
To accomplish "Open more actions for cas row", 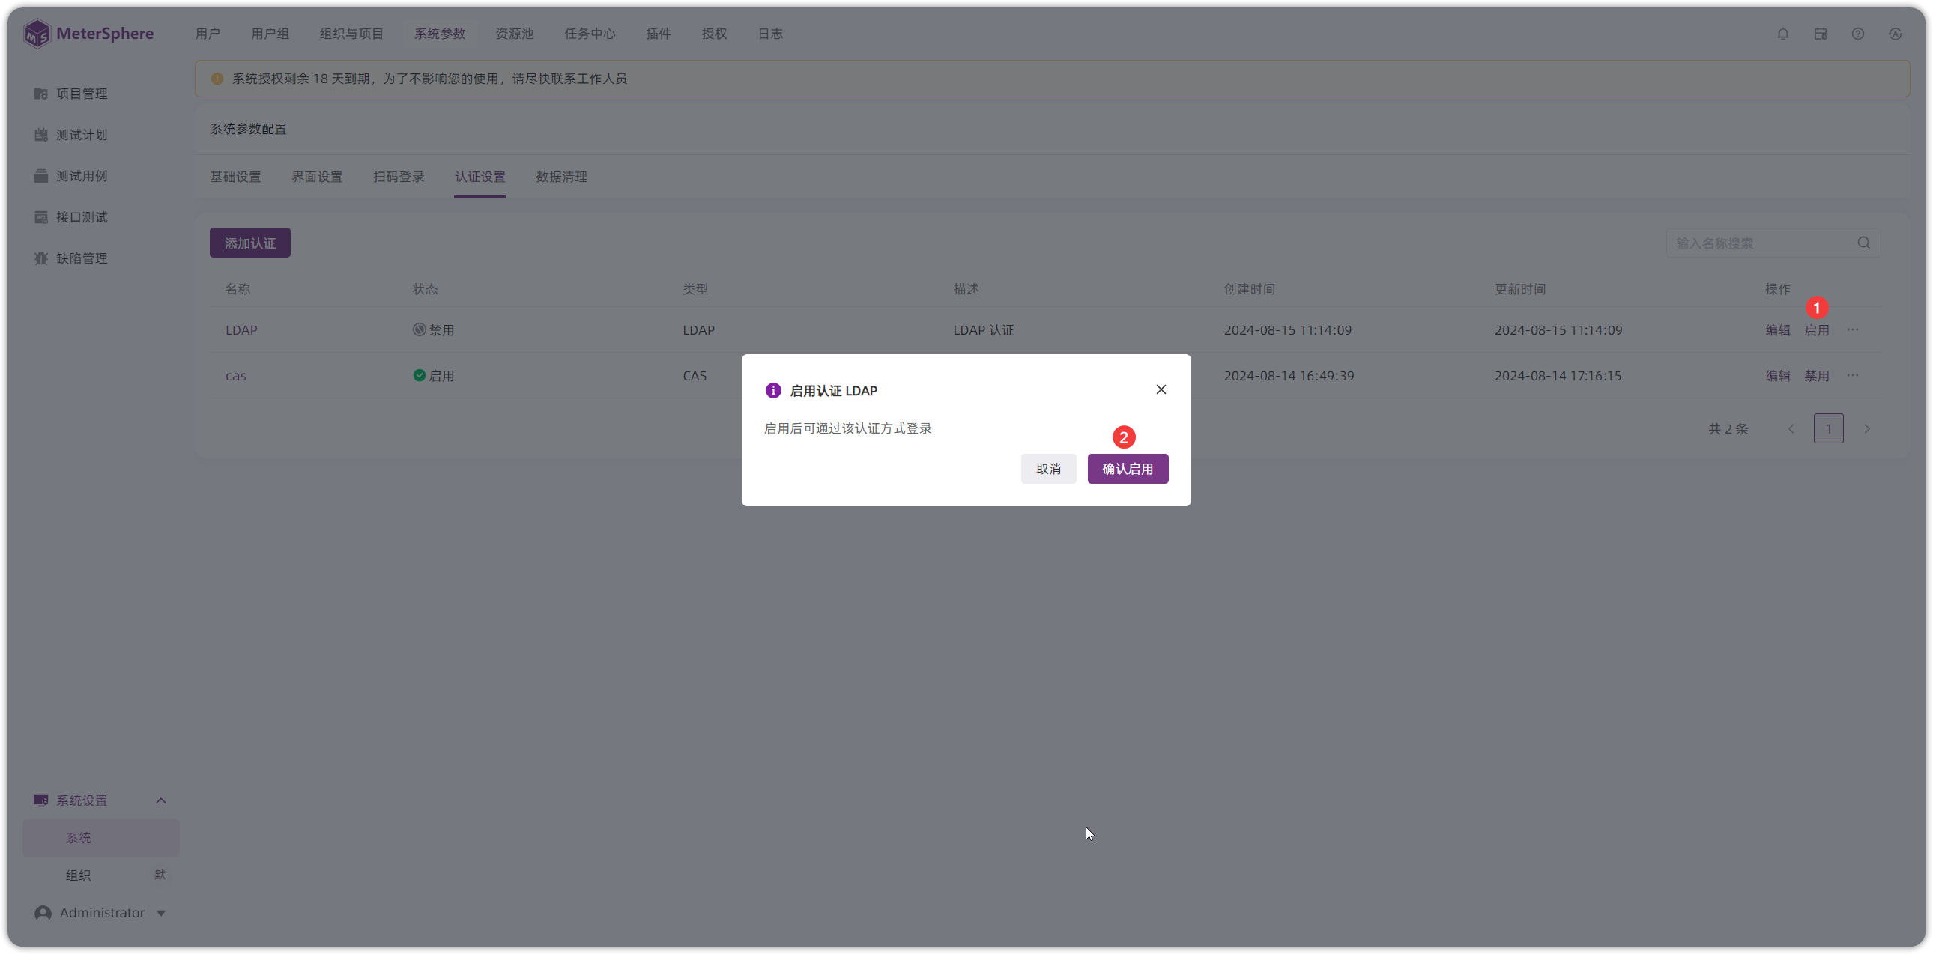I will (1853, 376).
